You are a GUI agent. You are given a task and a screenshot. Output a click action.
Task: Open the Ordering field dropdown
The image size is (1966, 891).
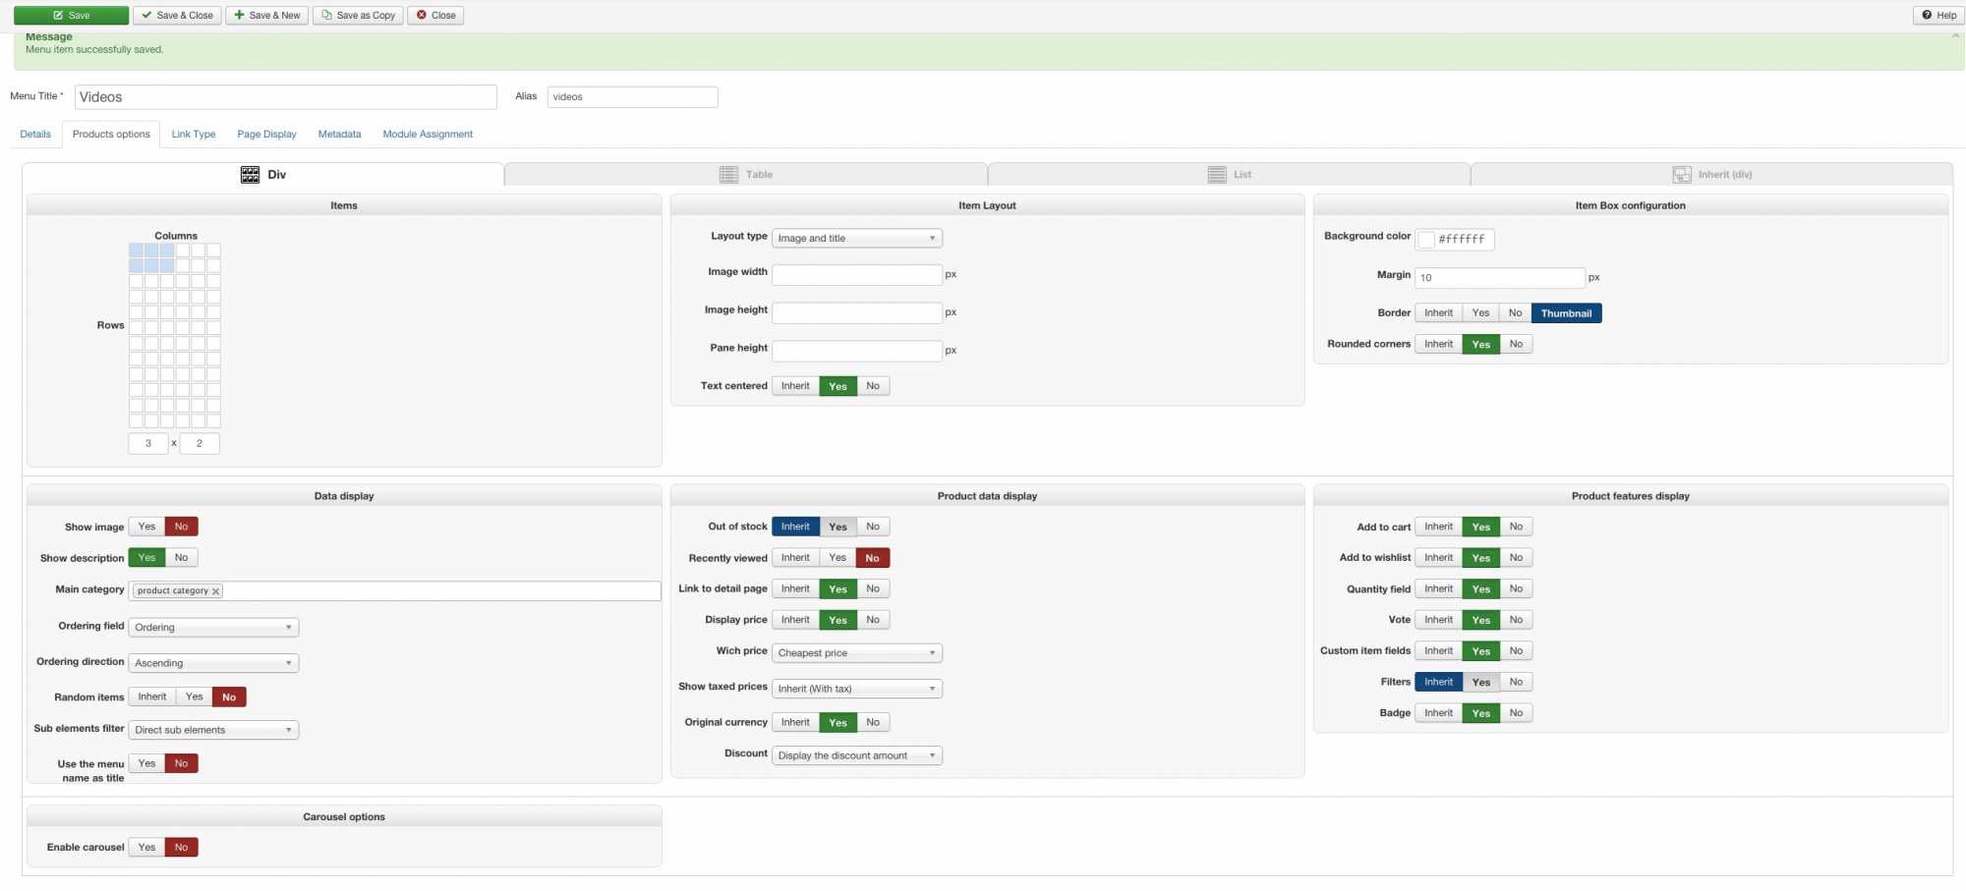point(213,628)
